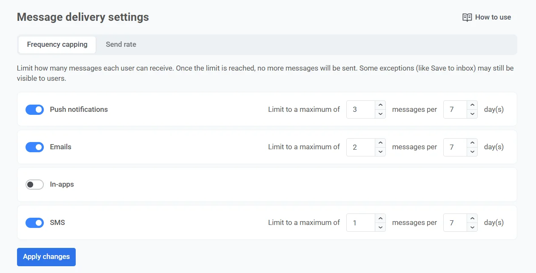536x273 pixels.
Task: Enable the In-apps frequency capping toggle
Action: point(35,185)
